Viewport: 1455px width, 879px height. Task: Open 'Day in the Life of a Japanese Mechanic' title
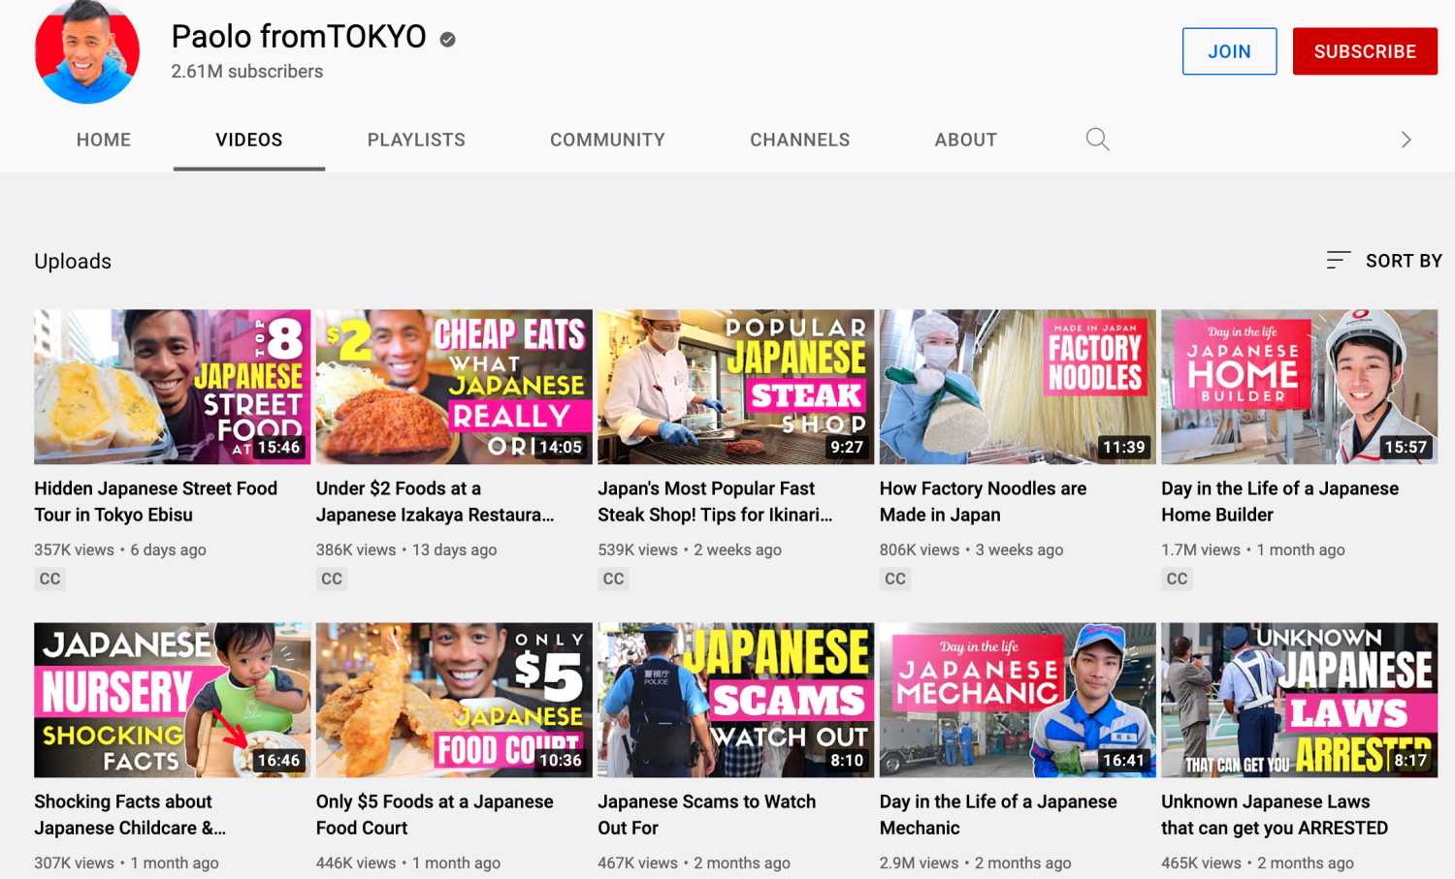(997, 814)
